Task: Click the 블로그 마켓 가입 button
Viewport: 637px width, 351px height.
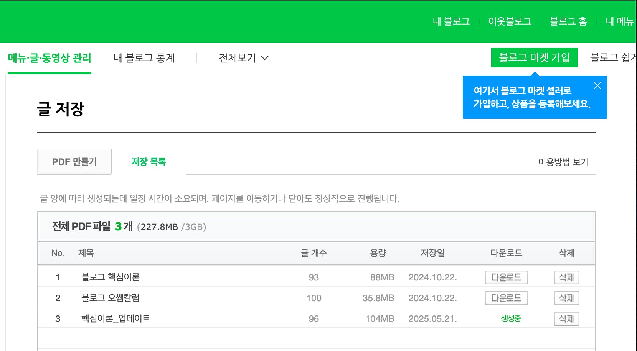Action: 534,57
